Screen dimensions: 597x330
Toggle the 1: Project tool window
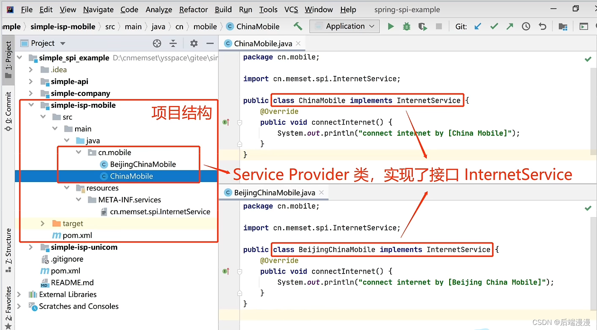pyautogui.click(x=8, y=59)
